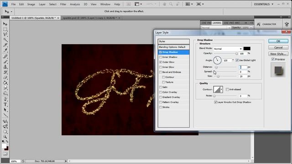This screenshot has height=164, width=292.
Task: Open the Analysis menu
Action: pyautogui.click(x=75, y=4)
